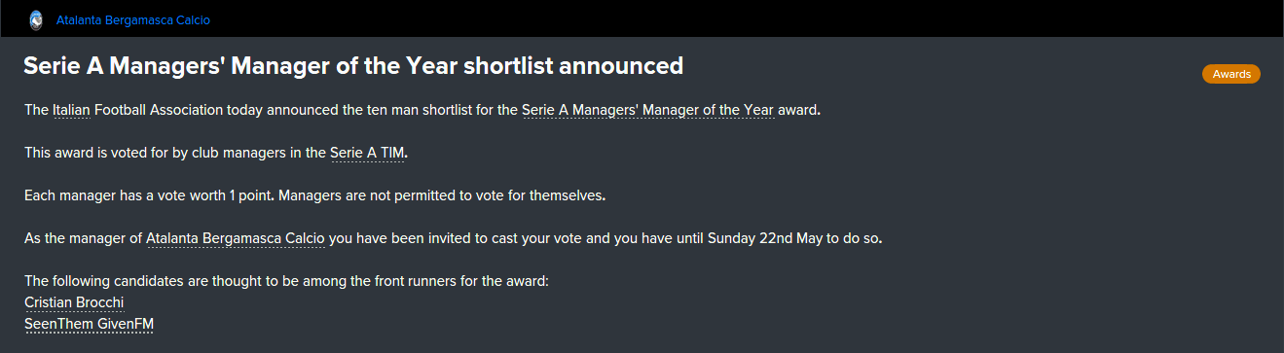Click the 'following candidates' front runners line
The height and width of the screenshot is (353, 1284).
point(287,281)
